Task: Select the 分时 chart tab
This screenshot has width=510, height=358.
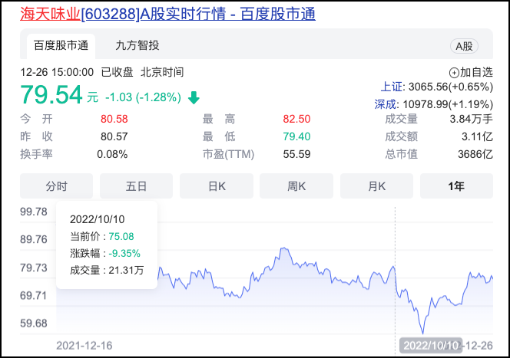Action: click(56, 186)
